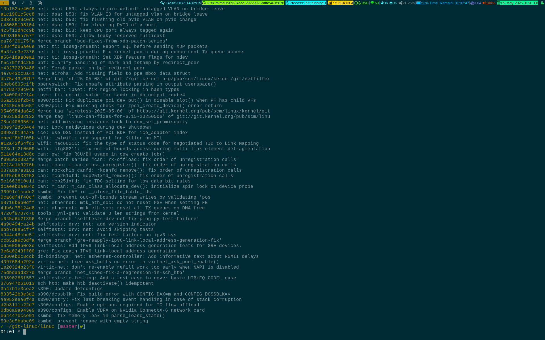Screen dimensions: 545x340
Task: Click commit 'fix flushing old pvid VLAN' line
Action: (98, 20)
